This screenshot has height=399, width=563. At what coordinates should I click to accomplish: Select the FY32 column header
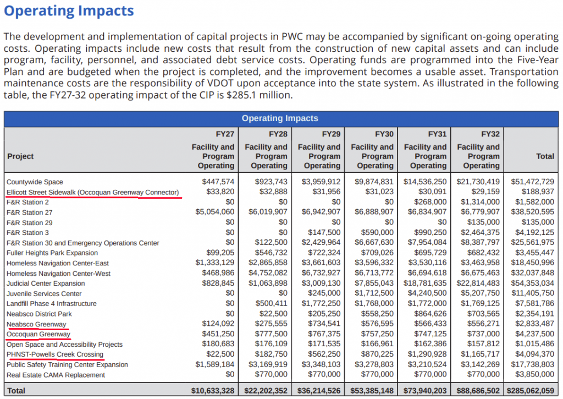(x=490, y=134)
